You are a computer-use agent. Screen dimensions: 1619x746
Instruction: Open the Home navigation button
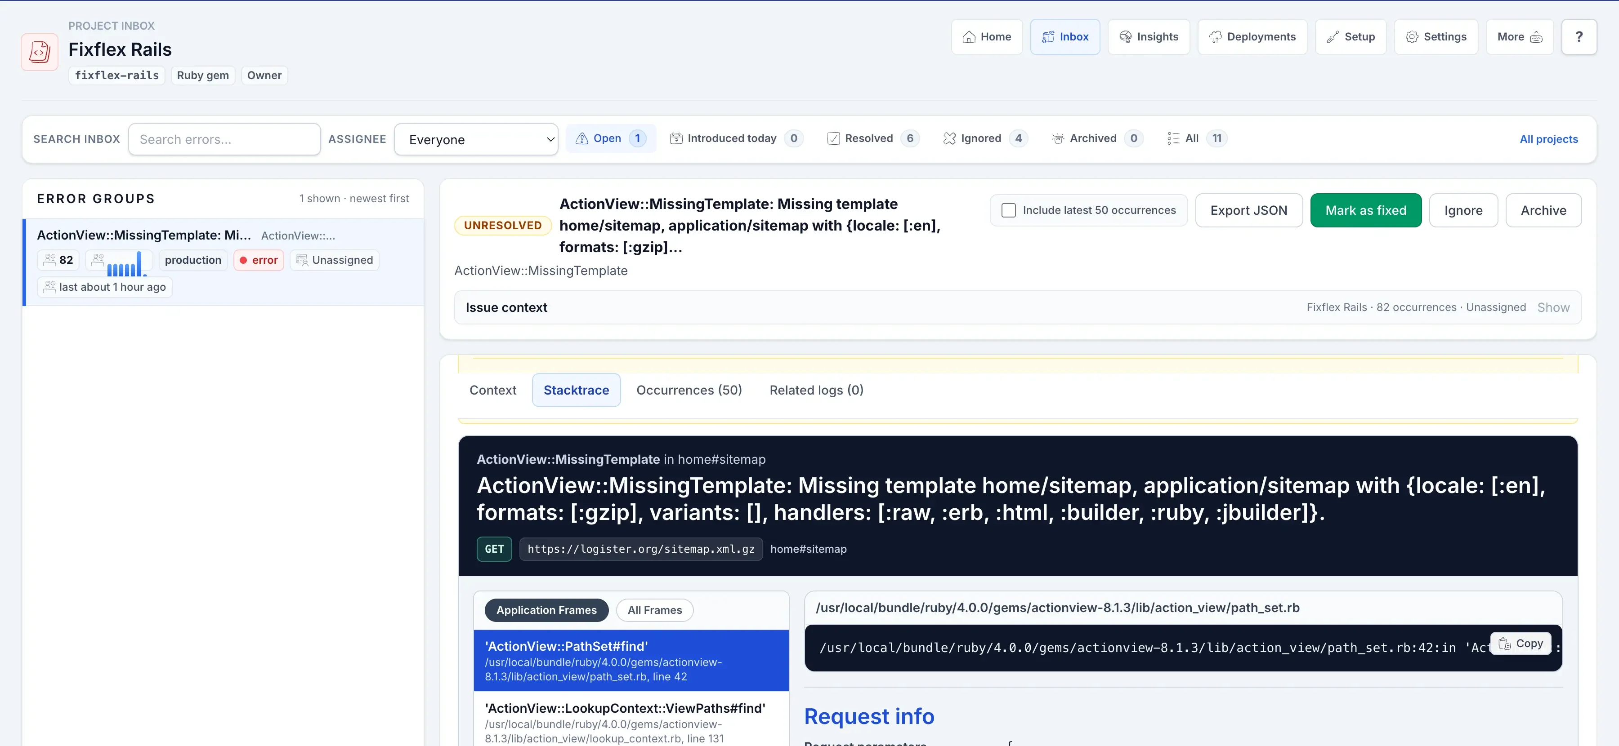(x=987, y=36)
